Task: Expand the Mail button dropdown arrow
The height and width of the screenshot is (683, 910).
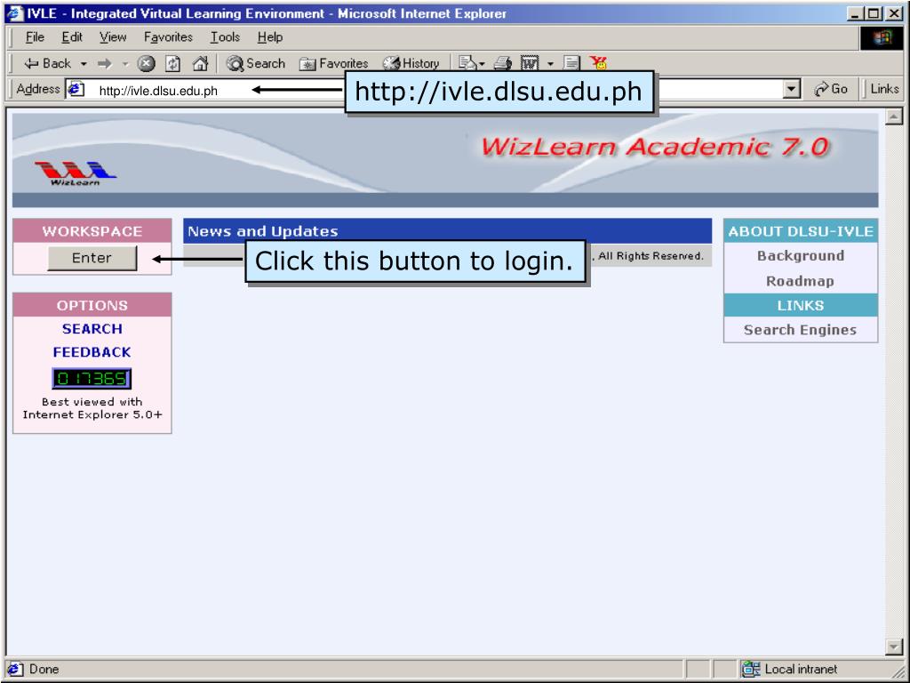Action: (482, 63)
